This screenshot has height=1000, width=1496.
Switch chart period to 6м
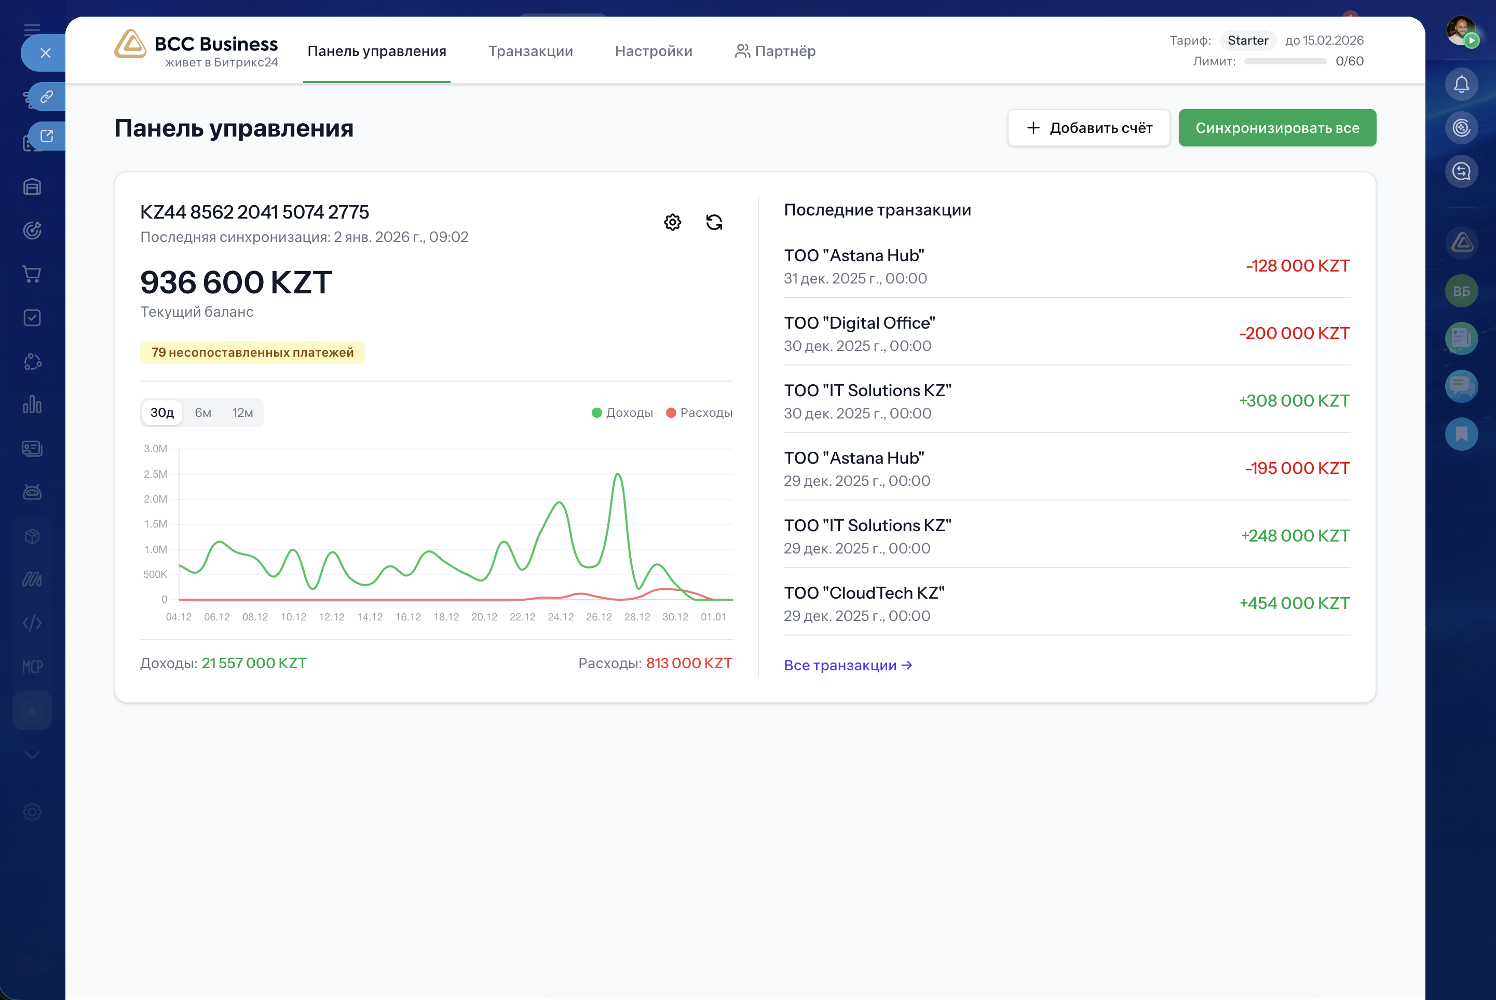[x=202, y=413]
